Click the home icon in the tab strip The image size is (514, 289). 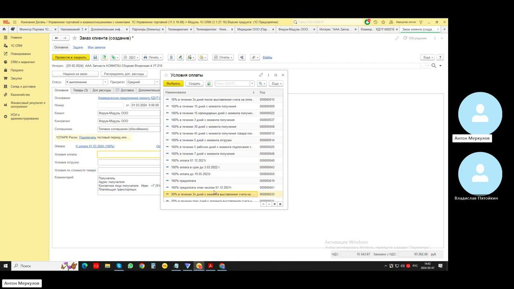pos(4,29)
